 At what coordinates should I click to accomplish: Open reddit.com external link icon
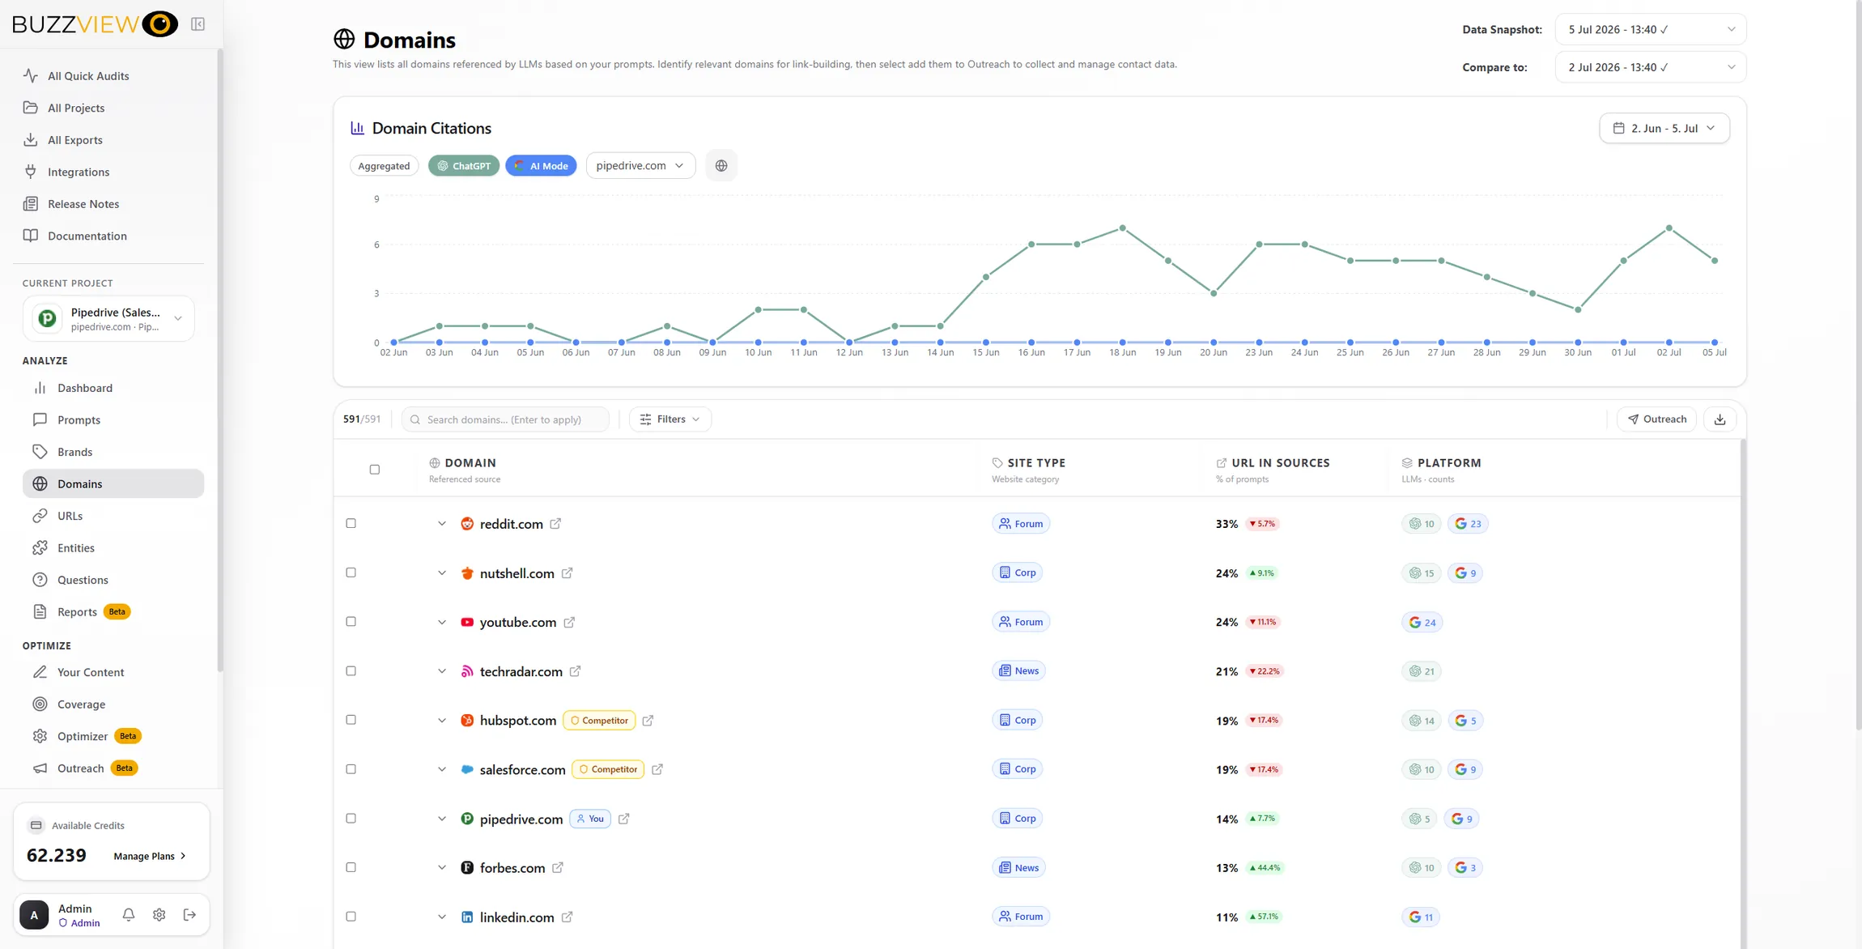[x=555, y=524]
